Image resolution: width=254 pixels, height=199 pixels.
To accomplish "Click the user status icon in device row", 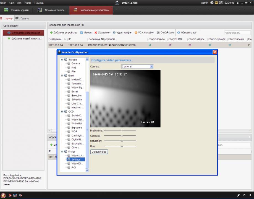I will [150, 45].
